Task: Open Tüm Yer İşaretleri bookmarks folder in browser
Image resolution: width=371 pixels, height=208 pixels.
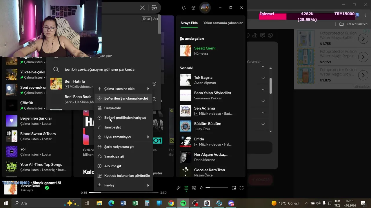Action: point(353,24)
